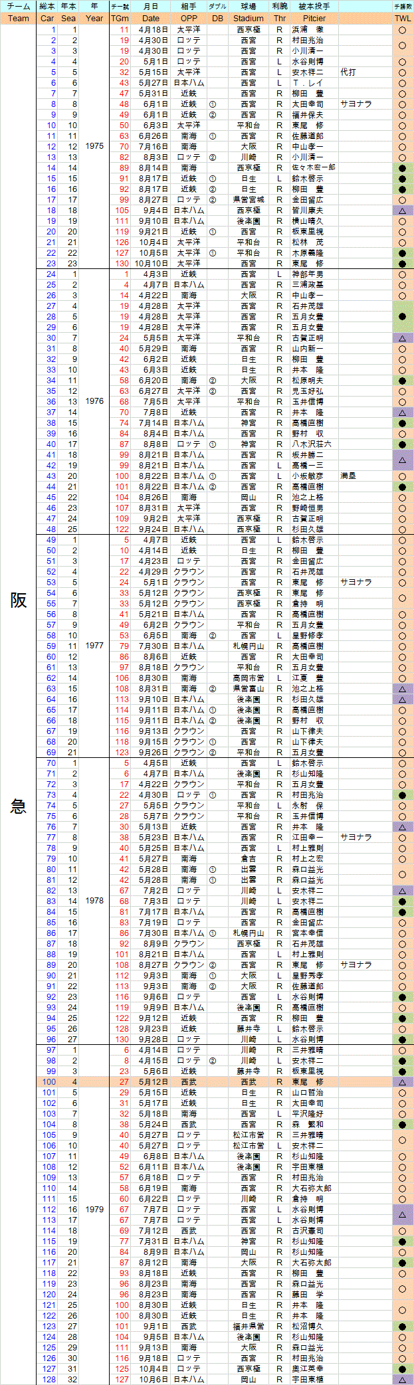Click the 'DB' column header
Viewport: 414px width, 1385px height.
[x=217, y=19]
